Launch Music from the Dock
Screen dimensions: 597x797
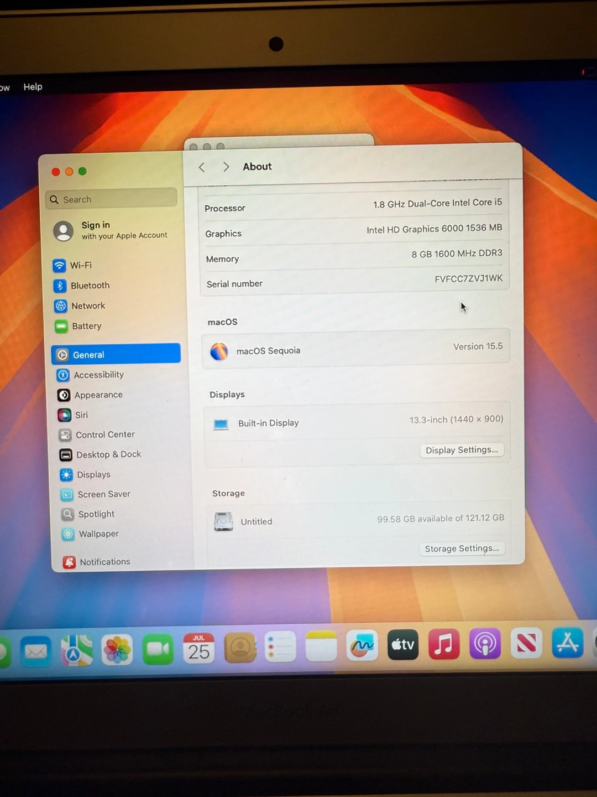[444, 644]
